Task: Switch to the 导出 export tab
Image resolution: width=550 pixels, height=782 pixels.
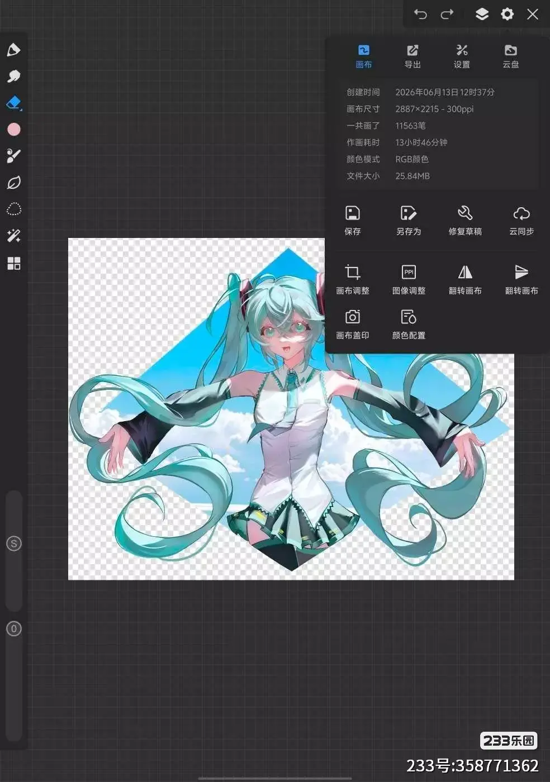Action: click(412, 56)
